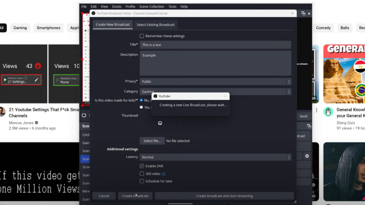Open the Marcus Jones channel link
The width and height of the screenshot is (365, 205).
click(x=21, y=123)
